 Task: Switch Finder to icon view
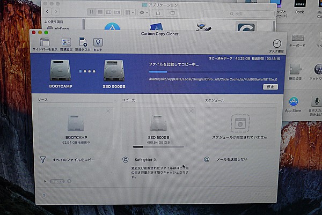[x=92, y=12]
